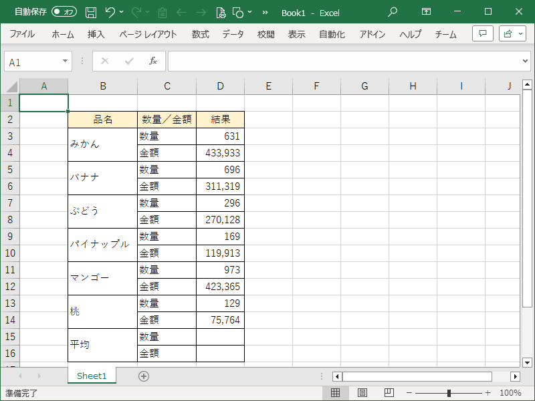Select column G header
535x401 pixels.
click(x=364, y=86)
